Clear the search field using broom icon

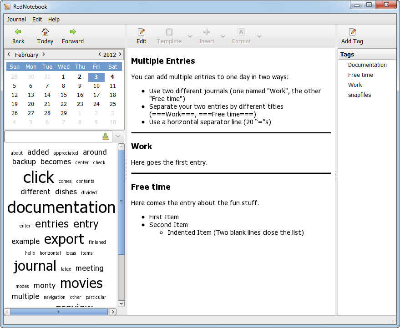[106, 136]
